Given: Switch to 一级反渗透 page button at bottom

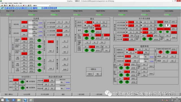Looking at the screenshot, I should (81, 94).
